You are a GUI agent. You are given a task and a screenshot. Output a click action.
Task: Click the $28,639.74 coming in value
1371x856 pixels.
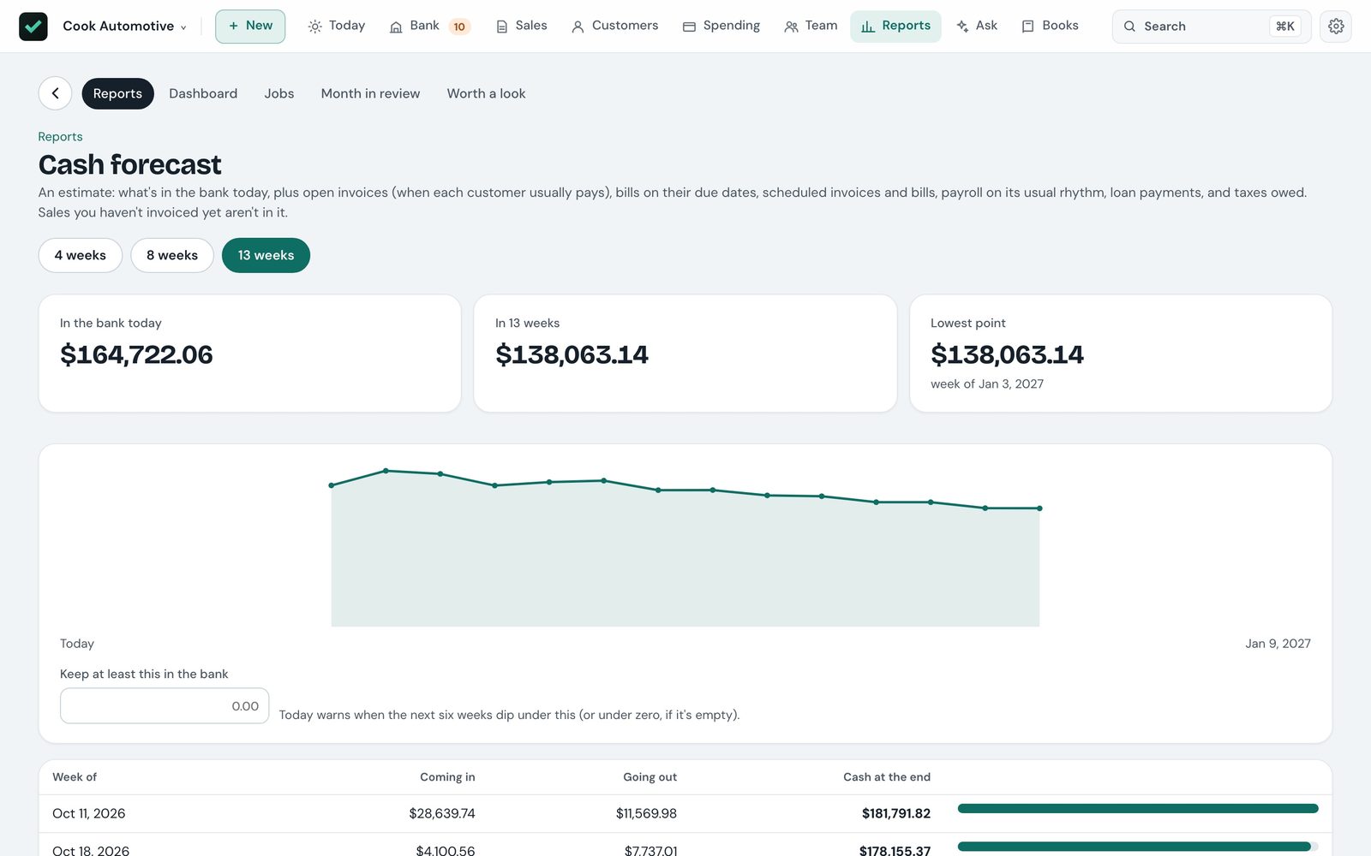(x=442, y=813)
